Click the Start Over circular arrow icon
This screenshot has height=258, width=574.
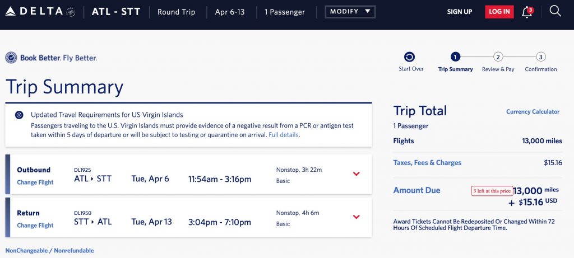click(409, 57)
